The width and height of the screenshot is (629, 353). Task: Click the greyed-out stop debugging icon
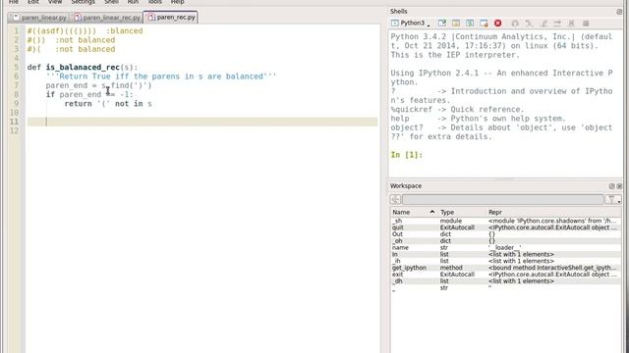[x=586, y=24]
